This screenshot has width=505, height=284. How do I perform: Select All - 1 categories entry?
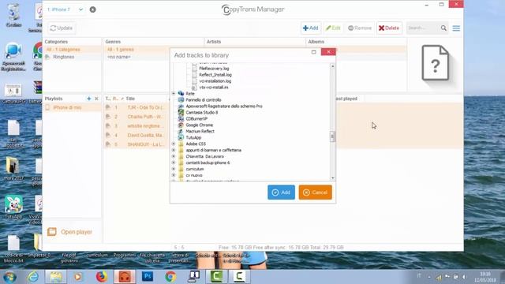(63, 50)
